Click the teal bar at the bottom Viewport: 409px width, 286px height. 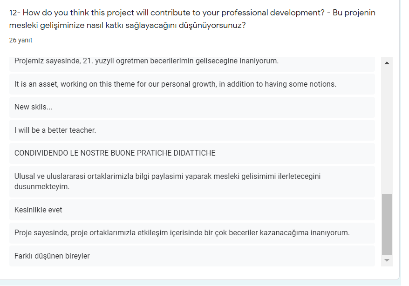tap(186, 283)
